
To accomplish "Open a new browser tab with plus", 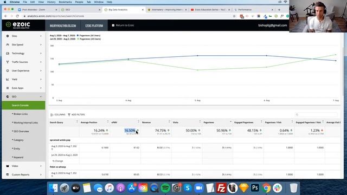I will (279, 10).
